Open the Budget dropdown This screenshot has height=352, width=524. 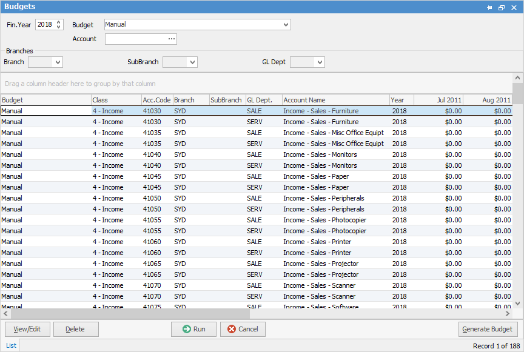pos(286,25)
